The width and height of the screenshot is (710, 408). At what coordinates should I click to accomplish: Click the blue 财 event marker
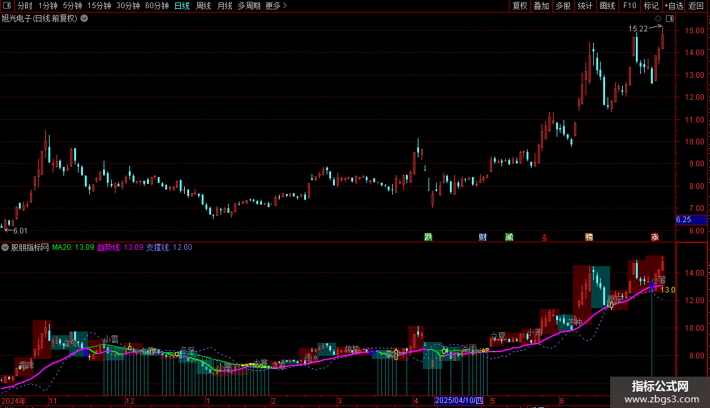[483, 237]
